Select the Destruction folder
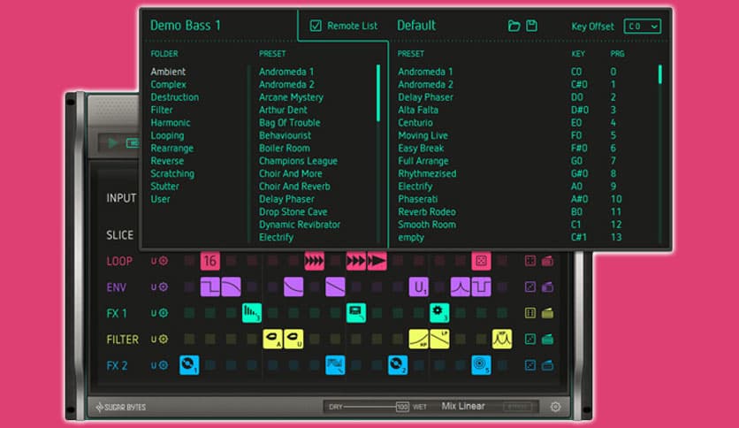739x428 pixels. click(x=174, y=97)
